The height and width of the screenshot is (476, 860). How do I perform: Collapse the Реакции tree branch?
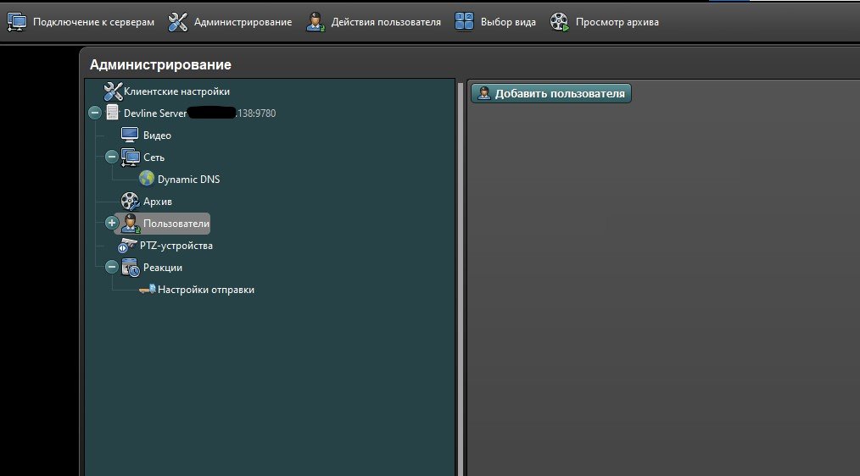pos(111,268)
